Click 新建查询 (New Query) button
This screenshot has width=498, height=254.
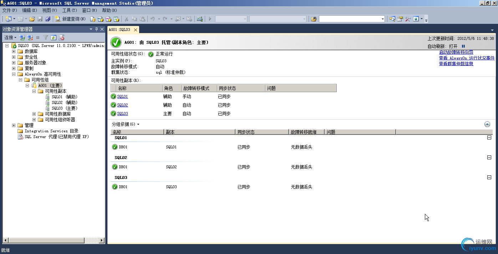[x=70, y=19]
